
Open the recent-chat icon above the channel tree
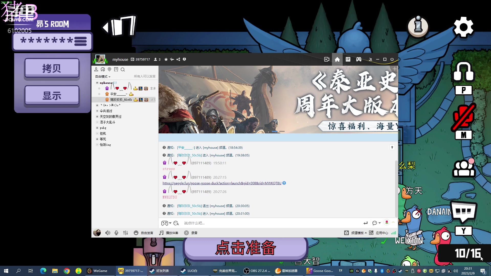(103, 69)
